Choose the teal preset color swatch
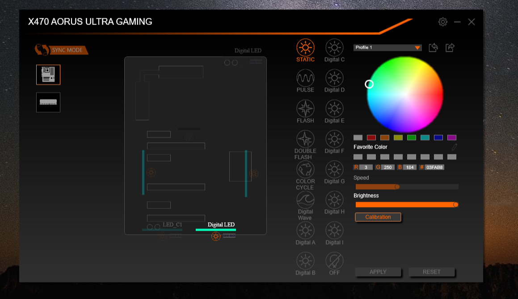The image size is (518, 299). (x=425, y=137)
